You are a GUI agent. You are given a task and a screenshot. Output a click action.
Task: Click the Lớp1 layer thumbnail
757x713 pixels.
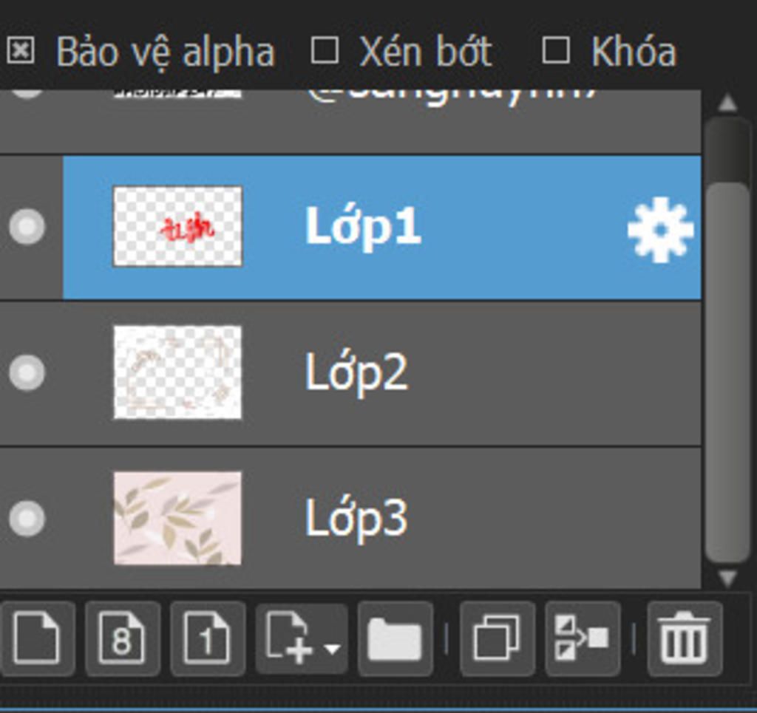[177, 226]
